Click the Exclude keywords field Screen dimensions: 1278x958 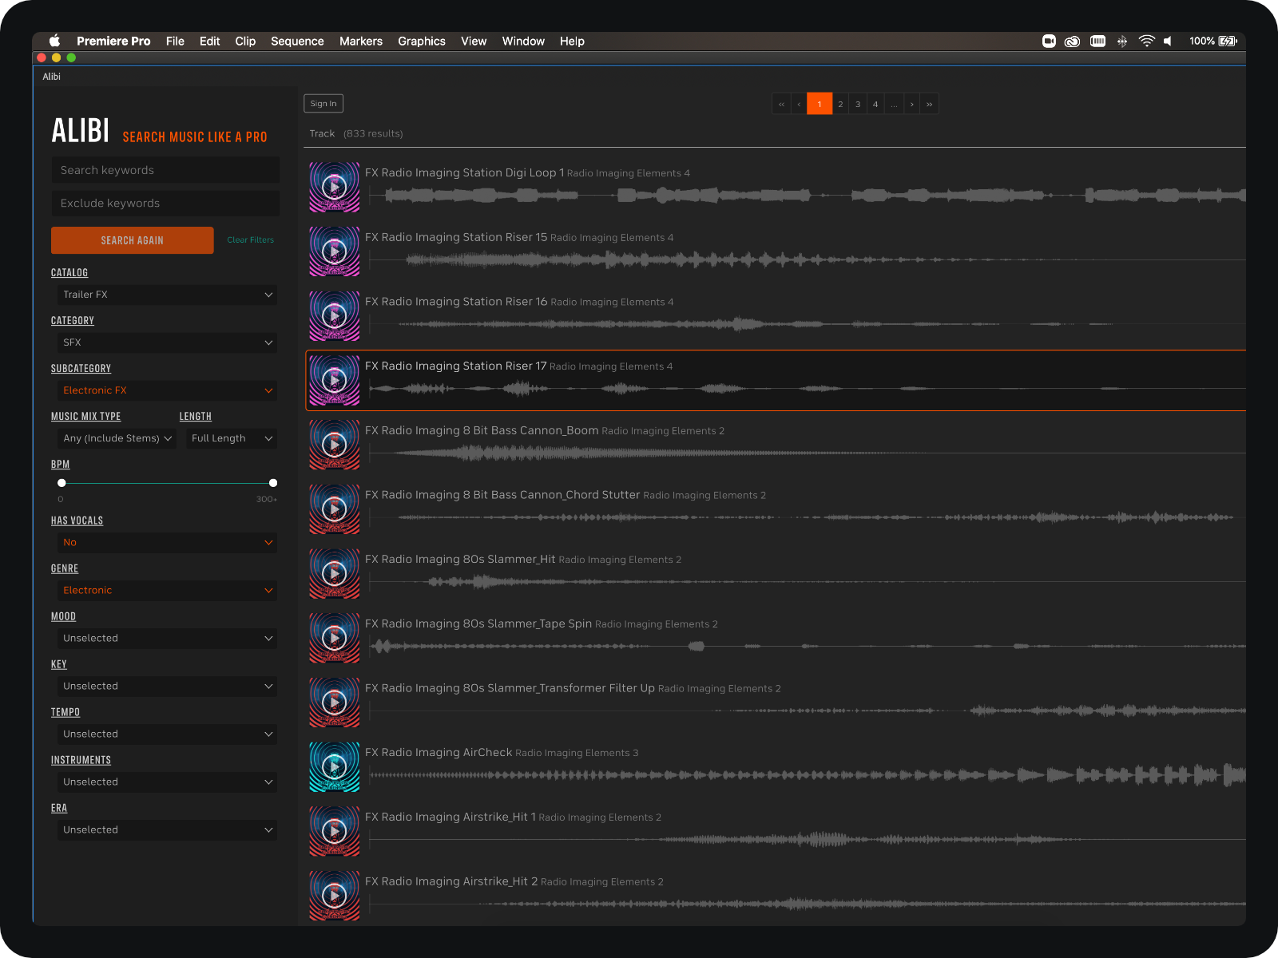(x=165, y=204)
